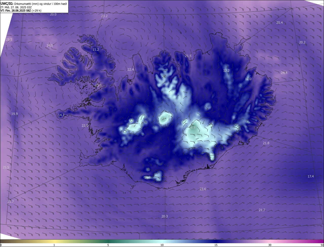Click the 17.4 value label

coord(311,176)
